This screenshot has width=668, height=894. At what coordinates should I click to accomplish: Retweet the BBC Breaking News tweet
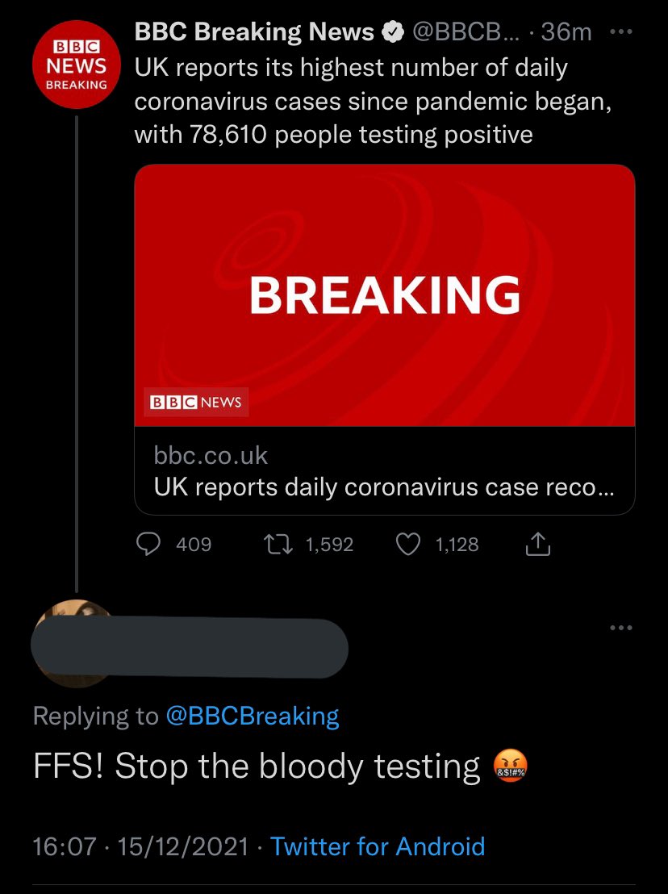tap(279, 545)
